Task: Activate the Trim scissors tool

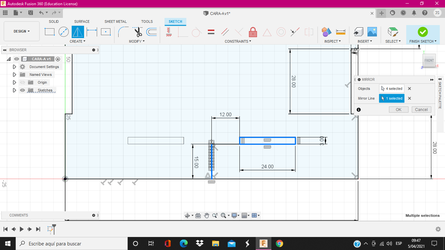Action: [138, 32]
